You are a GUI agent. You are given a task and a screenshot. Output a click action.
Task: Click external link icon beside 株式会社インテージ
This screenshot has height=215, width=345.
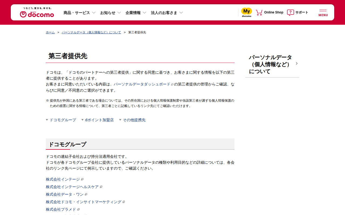82,179
